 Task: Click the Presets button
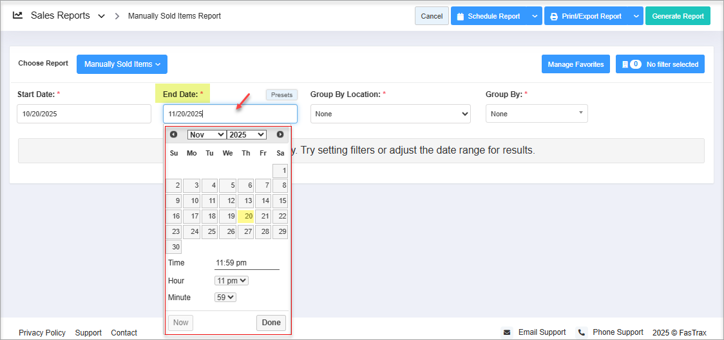[x=281, y=95]
